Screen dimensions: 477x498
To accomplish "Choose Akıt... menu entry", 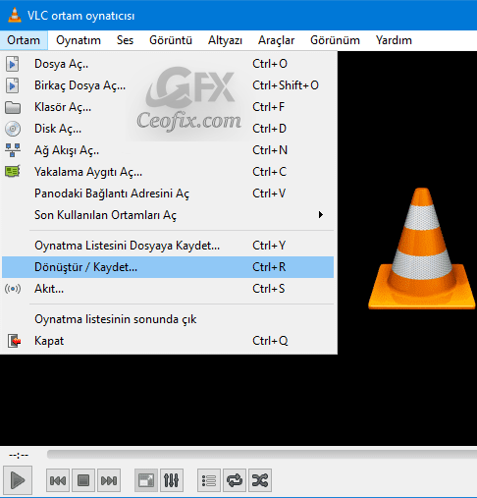I will coord(168,289).
